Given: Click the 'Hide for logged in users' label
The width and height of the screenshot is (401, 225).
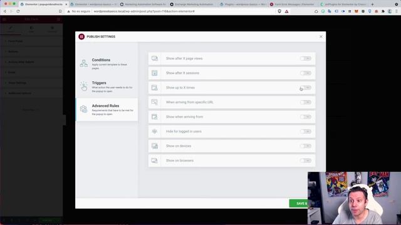Looking at the screenshot, I should coord(184,131).
